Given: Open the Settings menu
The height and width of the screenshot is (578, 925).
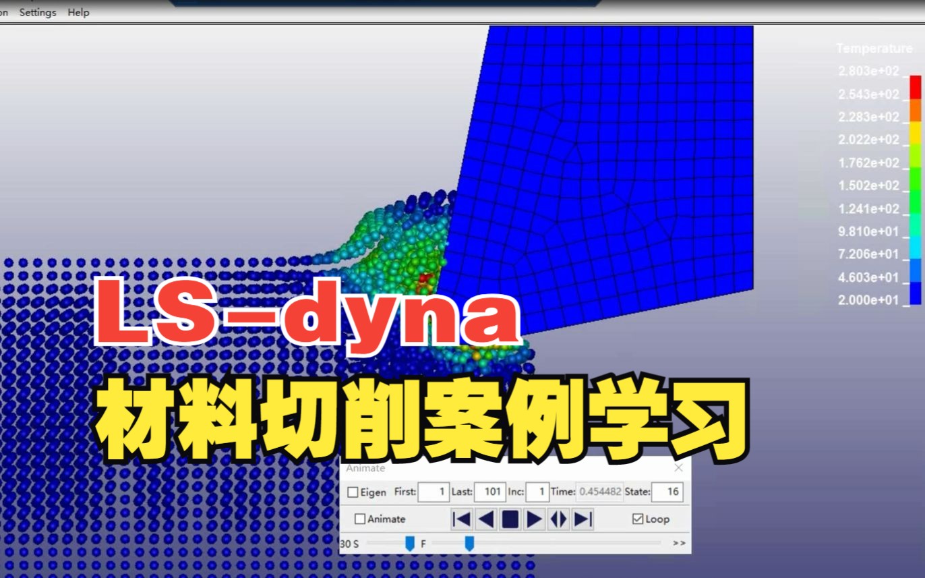Looking at the screenshot, I should click(38, 12).
